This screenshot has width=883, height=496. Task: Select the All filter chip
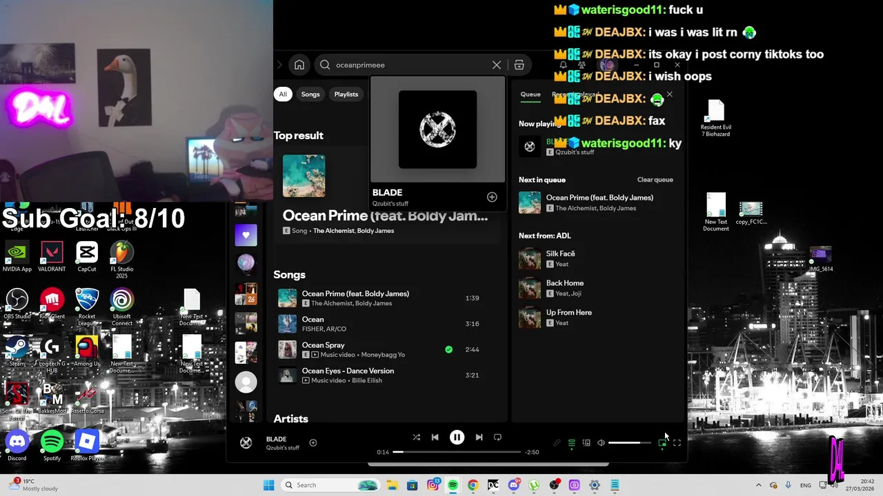click(283, 94)
